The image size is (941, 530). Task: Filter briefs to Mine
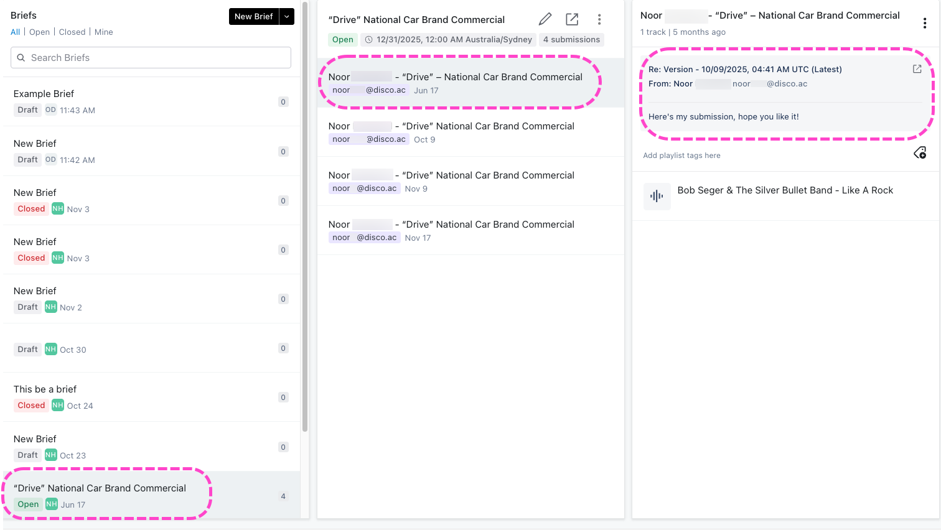click(104, 32)
